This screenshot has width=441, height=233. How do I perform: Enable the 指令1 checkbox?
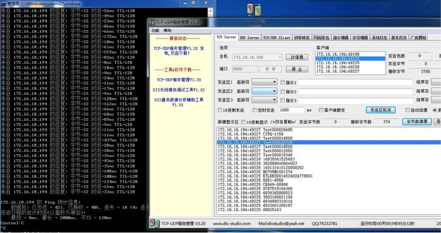point(283,82)
